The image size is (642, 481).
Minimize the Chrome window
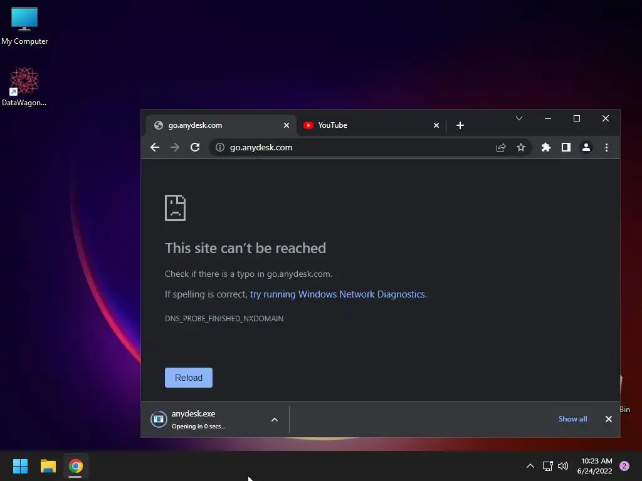[x=548, y=118]
